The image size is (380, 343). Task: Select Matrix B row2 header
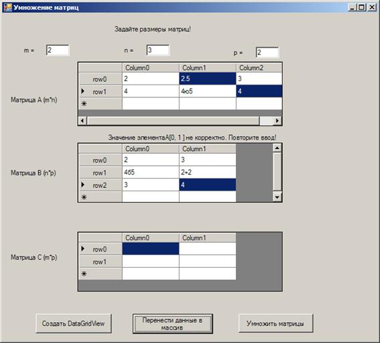[x=101, y=185]
